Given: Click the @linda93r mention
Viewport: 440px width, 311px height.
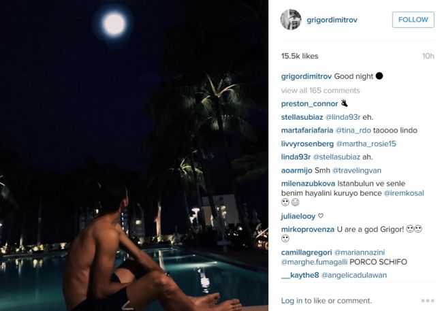Looking at the screenshot, I should pos(343,117).
